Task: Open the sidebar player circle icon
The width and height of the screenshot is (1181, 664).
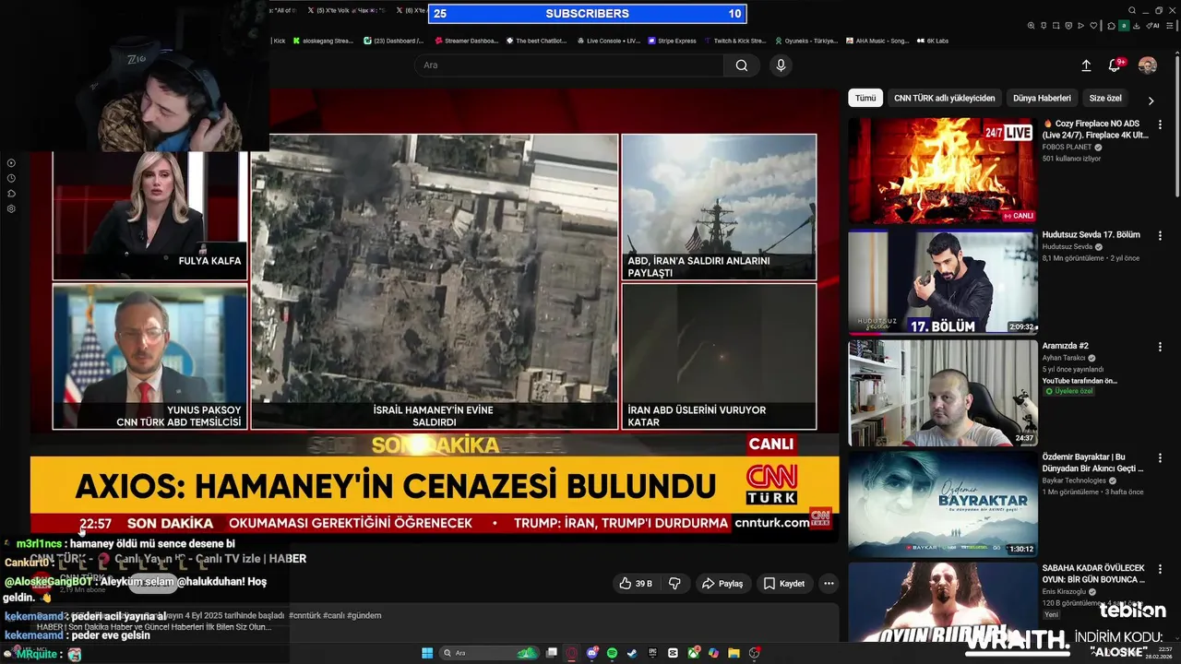Action: [11, 162]
